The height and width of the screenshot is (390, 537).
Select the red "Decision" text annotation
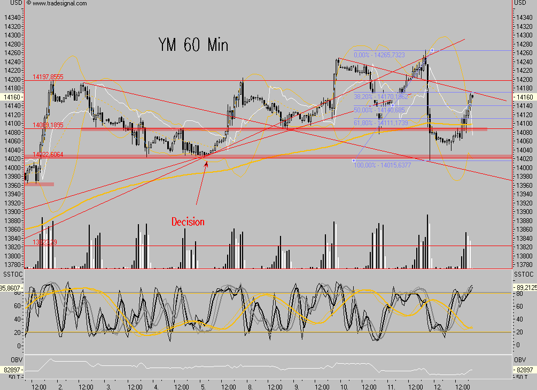pos(188,221)
